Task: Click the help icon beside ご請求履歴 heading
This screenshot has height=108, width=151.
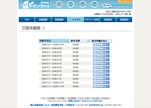Action: click(43, 28)
